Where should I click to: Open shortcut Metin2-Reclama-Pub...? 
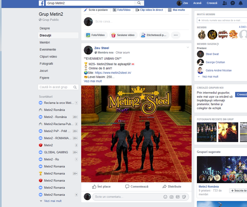(x=58, y=124)
